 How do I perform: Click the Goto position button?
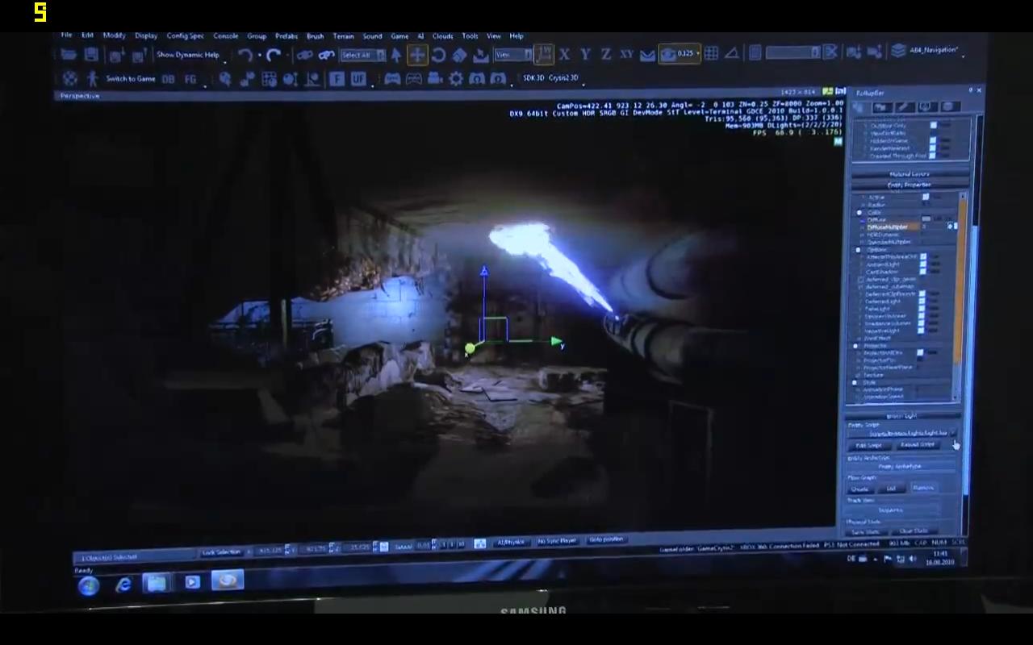(x=606, y=539)
